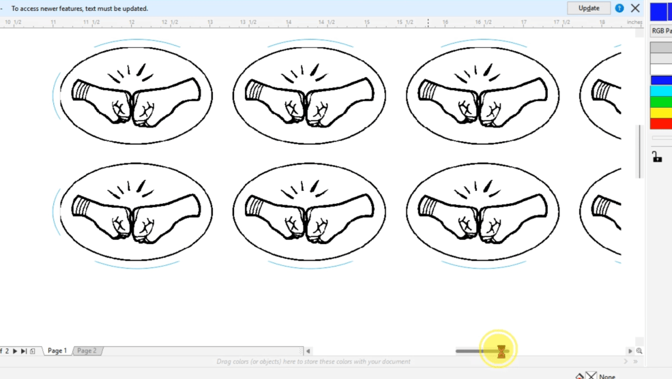Pick the red color swatch
The height and width of the screenshot is (379, 672).
click(x=660, y=124)
